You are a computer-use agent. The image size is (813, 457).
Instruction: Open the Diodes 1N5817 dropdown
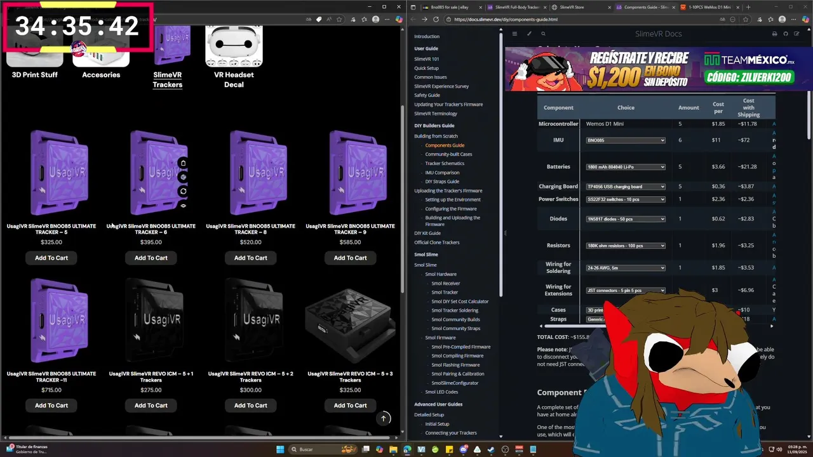coord(626,219)
